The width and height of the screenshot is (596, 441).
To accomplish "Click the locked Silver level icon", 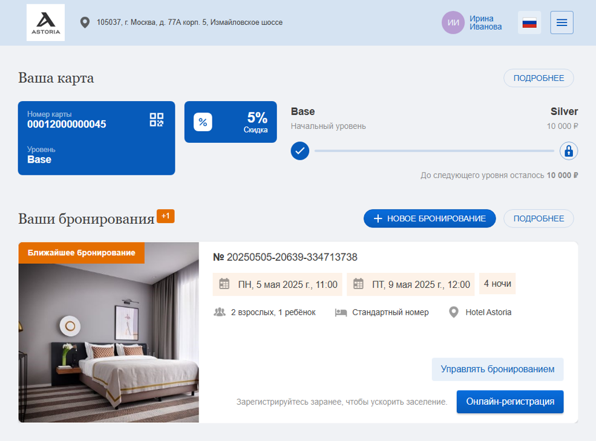I will (x=569, y=151).
